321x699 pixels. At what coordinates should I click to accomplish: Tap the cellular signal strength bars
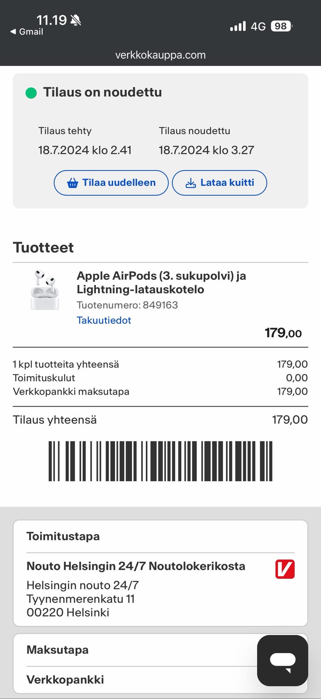point(238,26)
